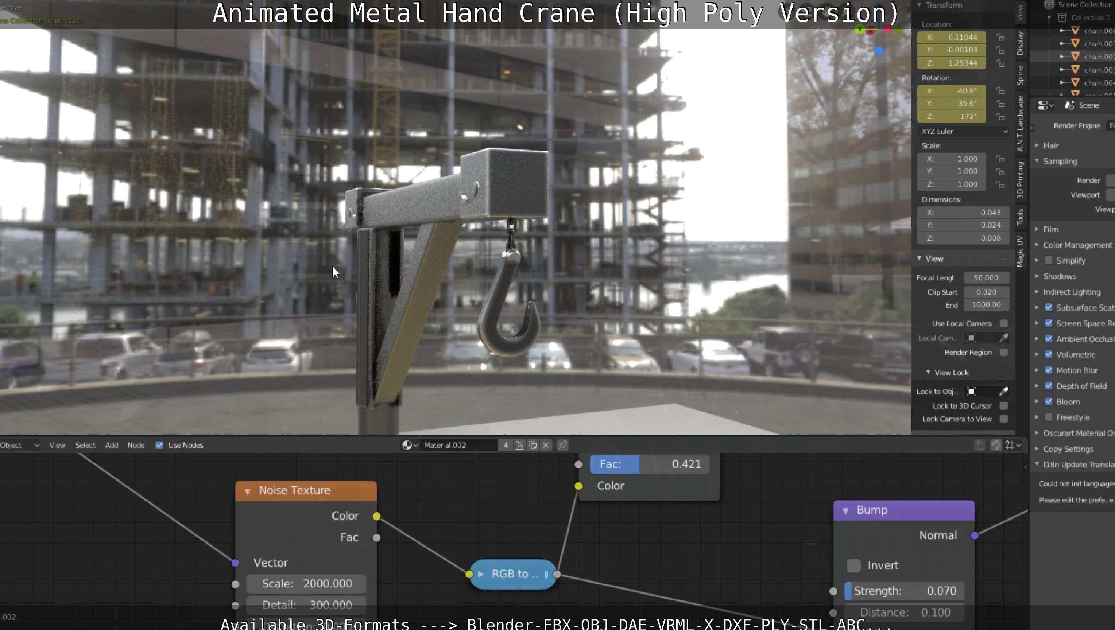The width and height of the screenshot is (1115, 630).
Task: Toggle the lock for Rotation X
Action: [x=1000, y=91]
